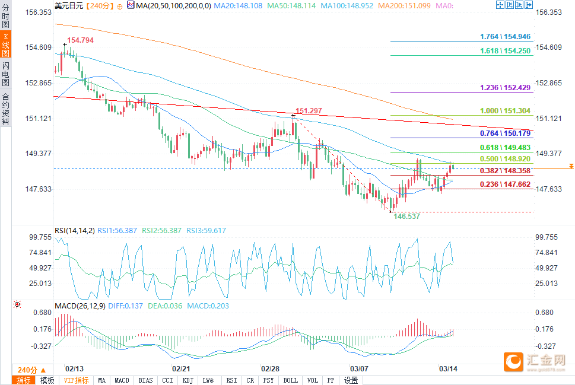Viewport: 575px width, 385px height.
Task: Click the jump-to-chart-start axis icon
Action: coord(509,5)
